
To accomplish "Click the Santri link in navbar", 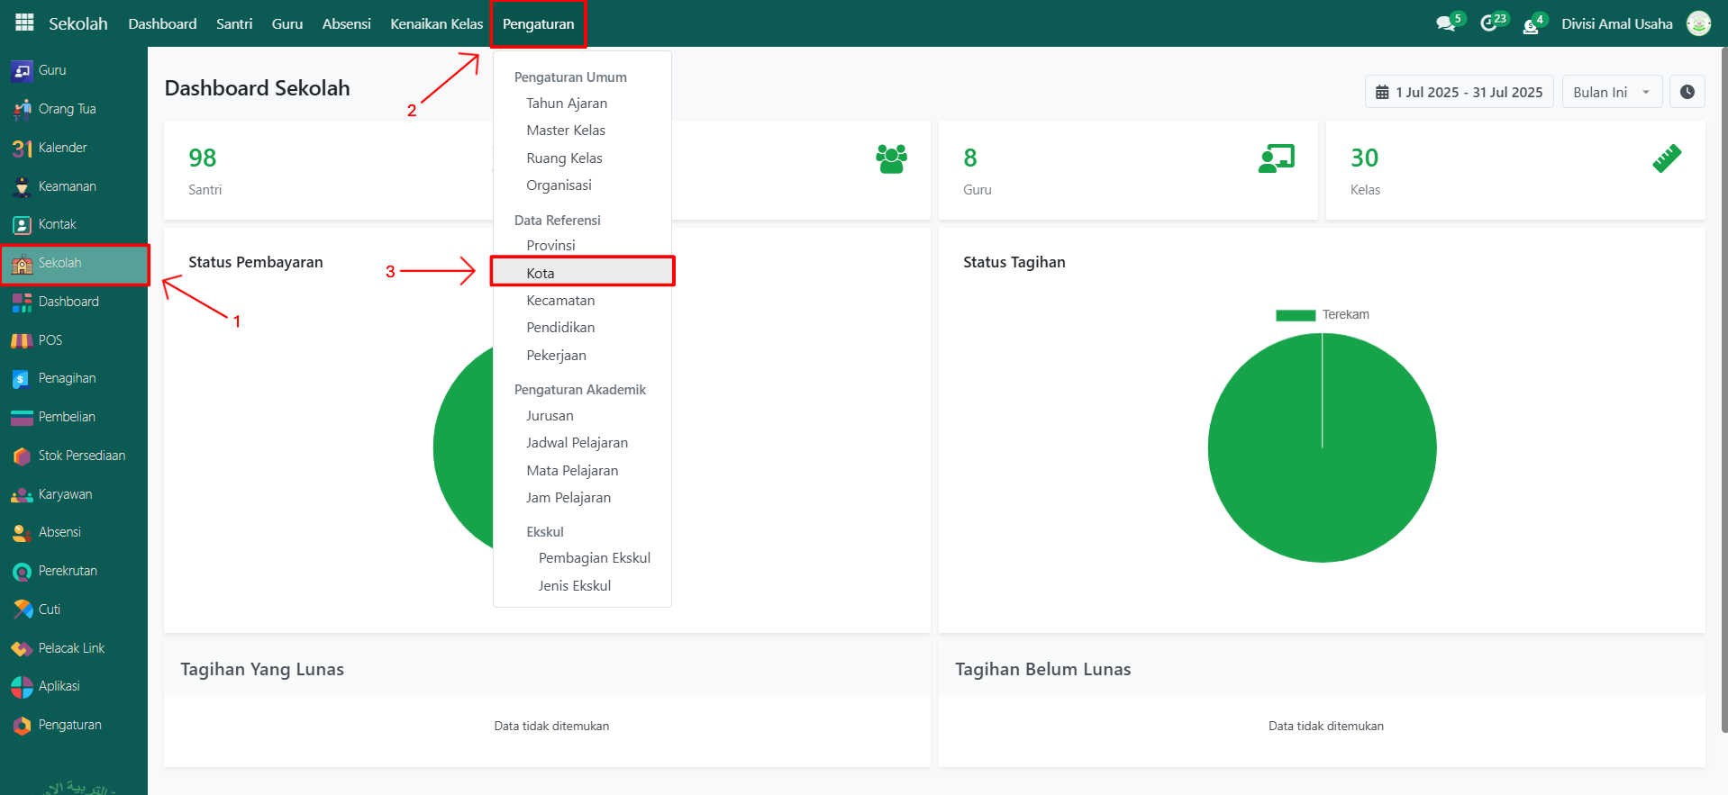I will [x=234, y=23].
